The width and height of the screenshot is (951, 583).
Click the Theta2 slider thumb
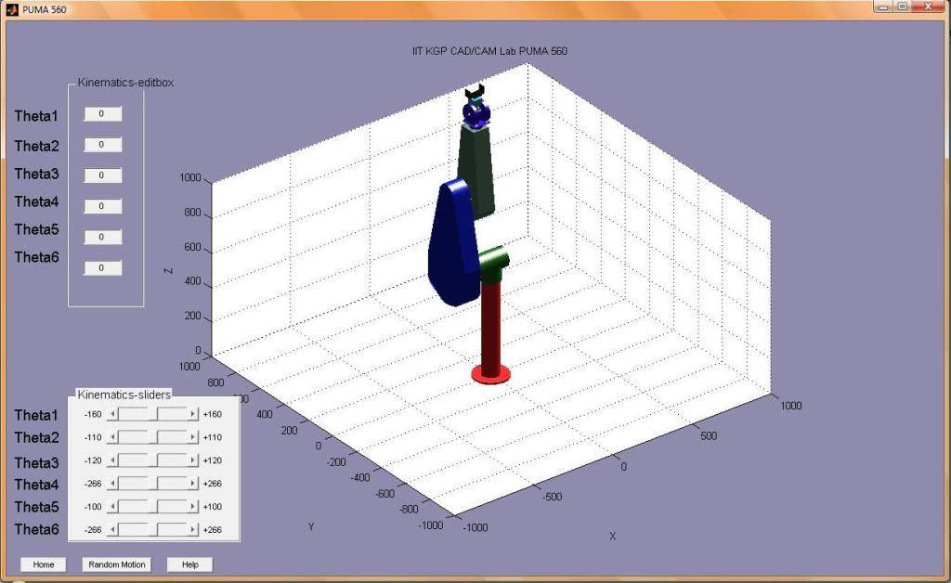[x=153, y=437]
